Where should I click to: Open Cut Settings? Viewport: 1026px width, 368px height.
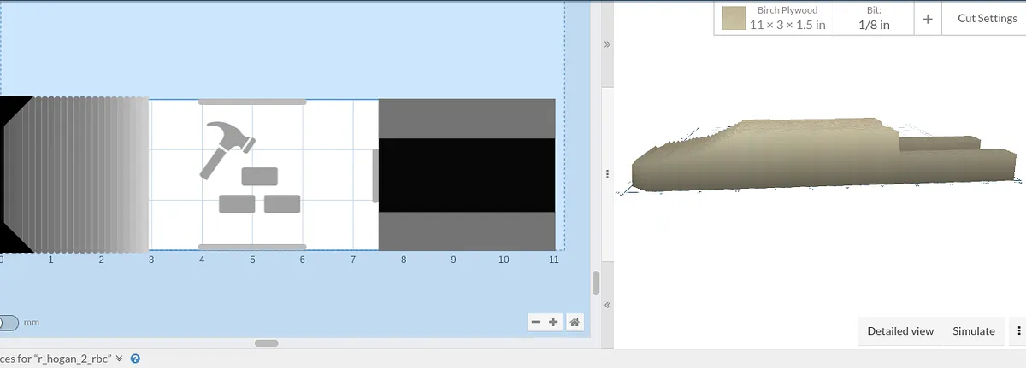pos(987,18)
